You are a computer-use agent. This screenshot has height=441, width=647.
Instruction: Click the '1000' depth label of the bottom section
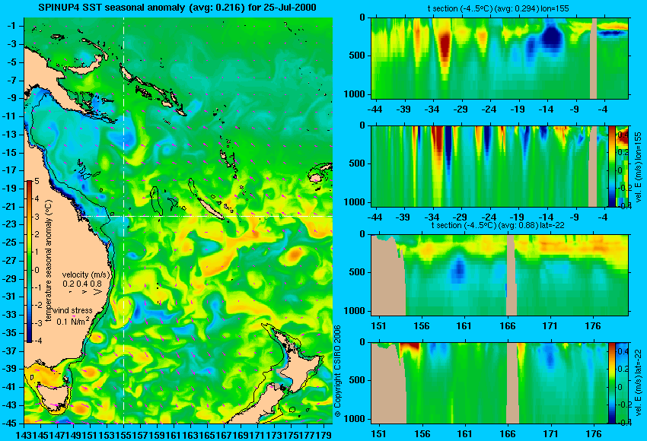coord(355,419)
